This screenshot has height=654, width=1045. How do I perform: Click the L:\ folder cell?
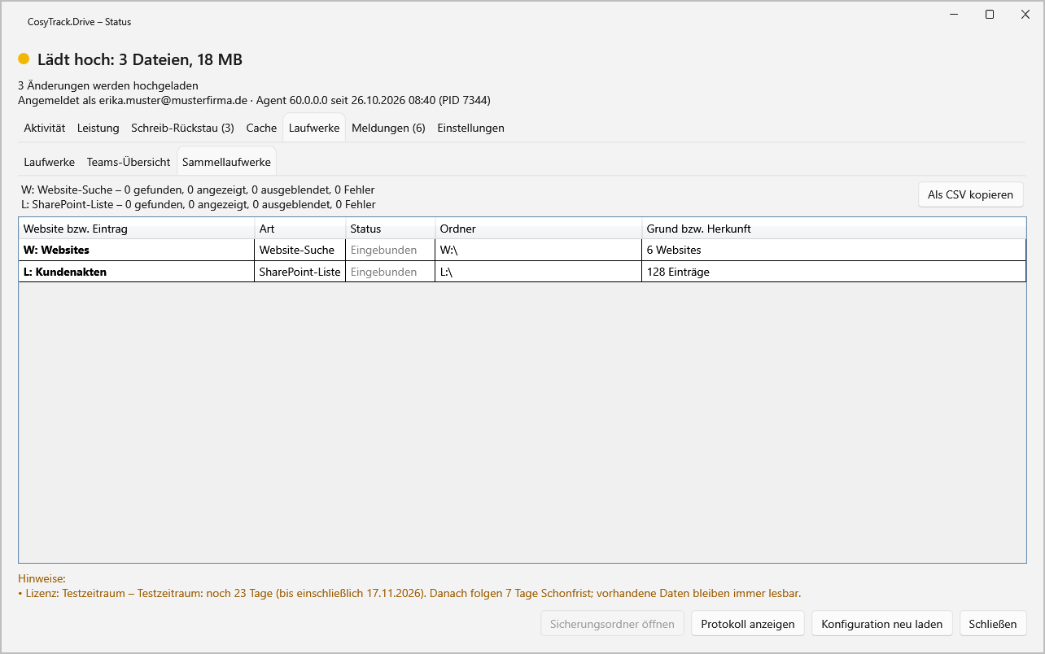click(539, 272)
